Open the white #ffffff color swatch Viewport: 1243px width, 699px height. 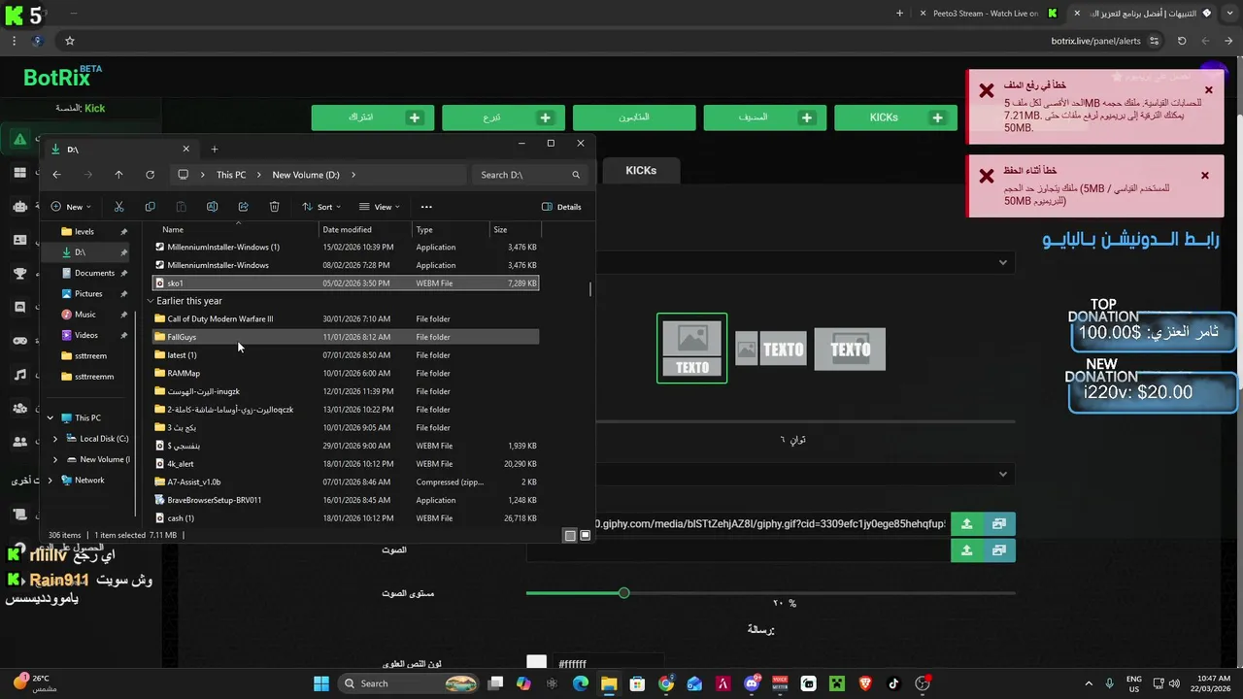pos(537,663)
